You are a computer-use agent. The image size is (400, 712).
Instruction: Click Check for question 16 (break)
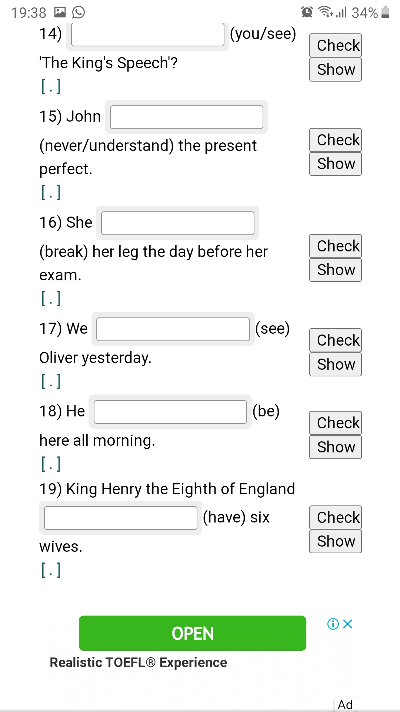tap(336, 246)
